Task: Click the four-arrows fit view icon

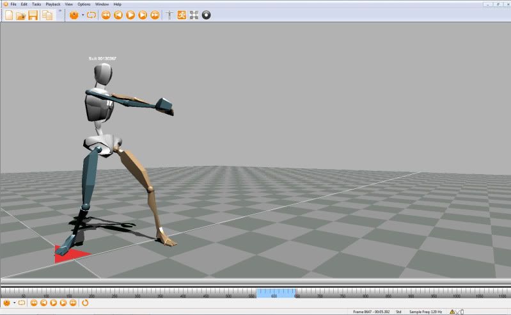Action: coord(194,15)
